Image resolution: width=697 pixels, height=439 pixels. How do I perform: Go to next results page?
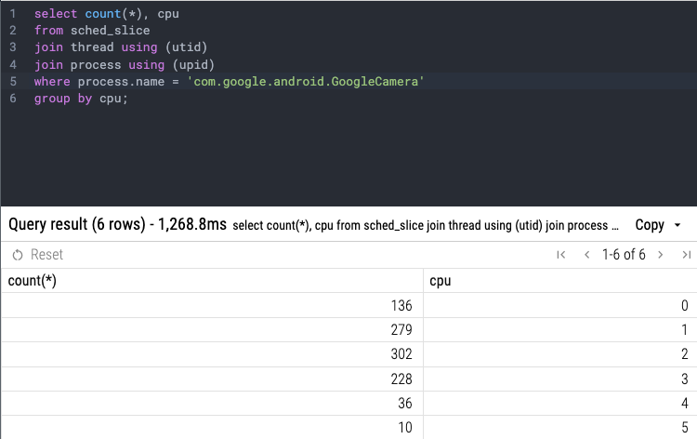click(660, 255)
